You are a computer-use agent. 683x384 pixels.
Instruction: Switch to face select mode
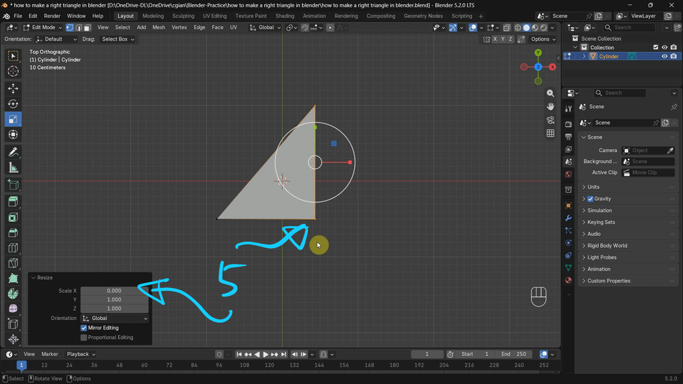[87, 27]
